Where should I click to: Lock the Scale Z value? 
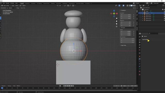tap(134, 35)
